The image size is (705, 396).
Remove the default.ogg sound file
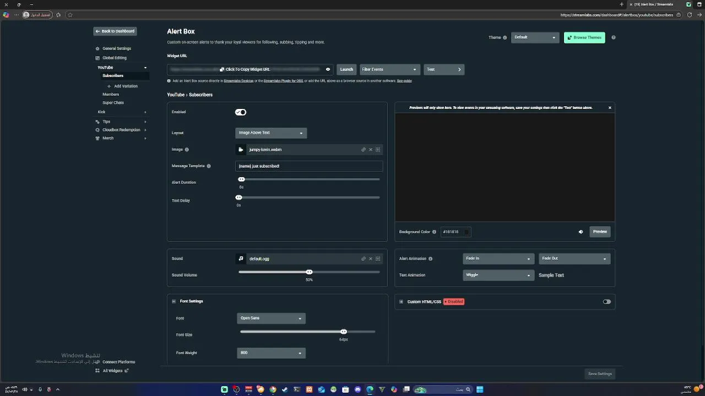point(371,258)
